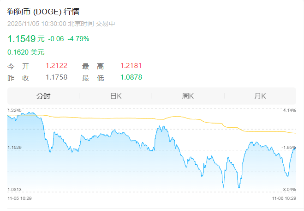The height and width of the screenshot is (211, 304).
Task: Click the 狗狗币 (DOGE) 行情 title
Action: tap(40, 12)
